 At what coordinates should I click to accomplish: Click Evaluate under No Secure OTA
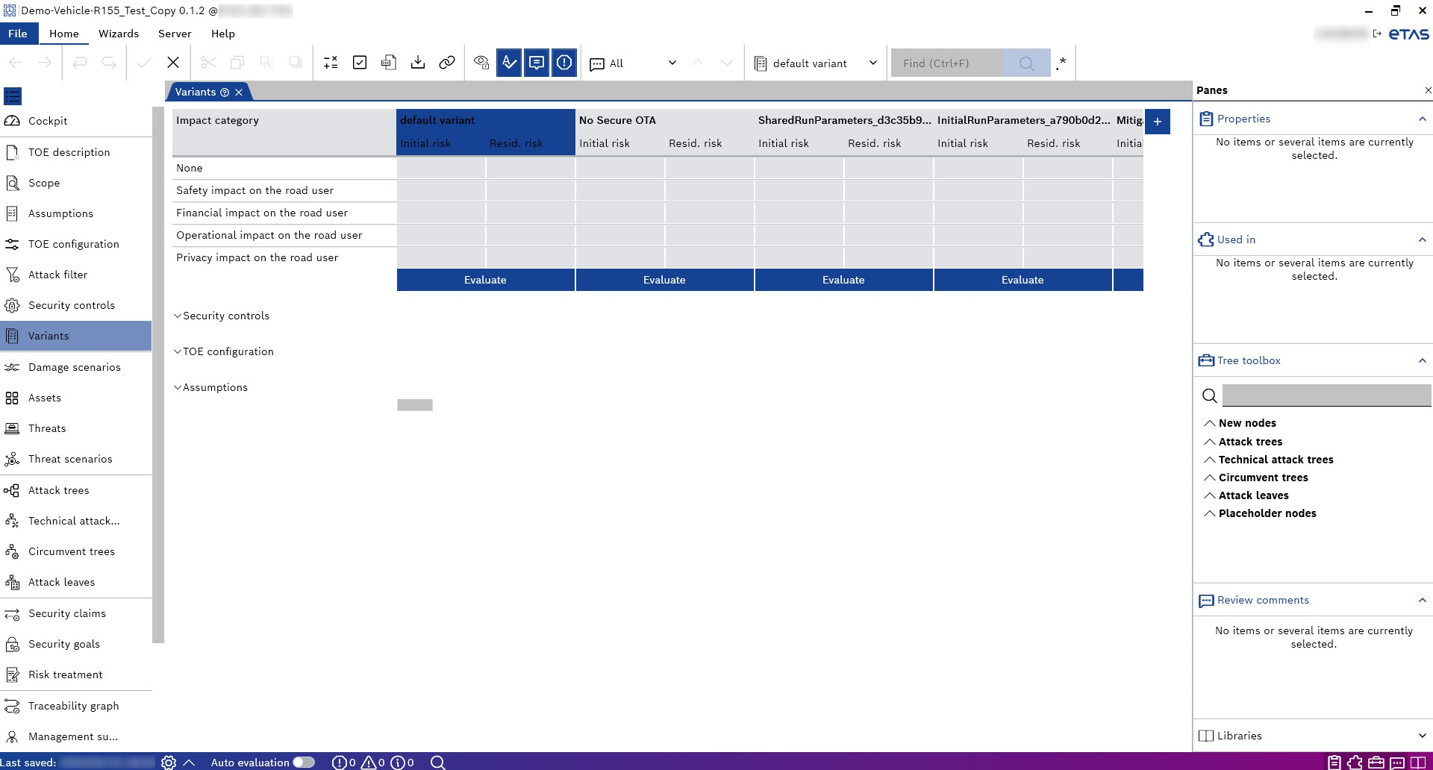664,280
